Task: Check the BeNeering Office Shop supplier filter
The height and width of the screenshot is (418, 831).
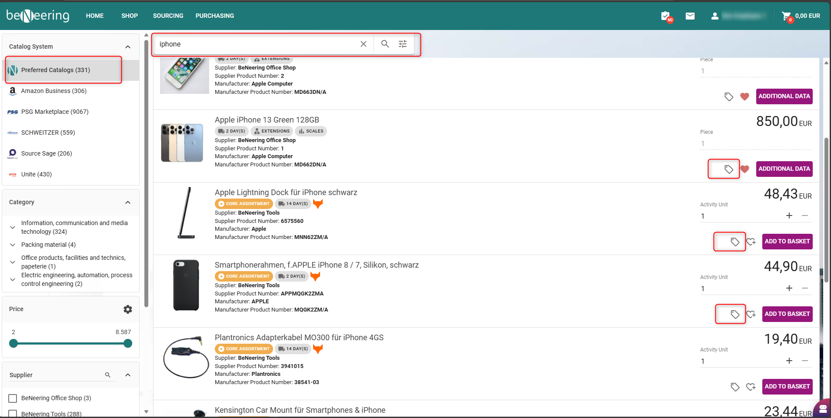Action: (13, 398)
